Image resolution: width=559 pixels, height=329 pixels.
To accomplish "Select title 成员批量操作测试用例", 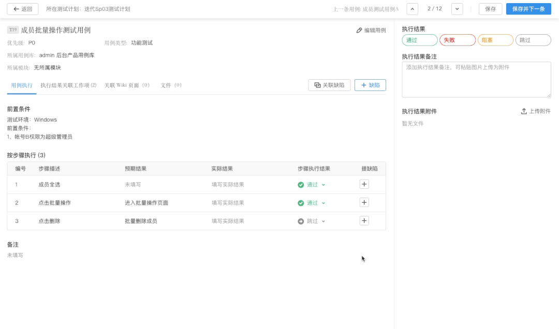I will coord(55,30).
